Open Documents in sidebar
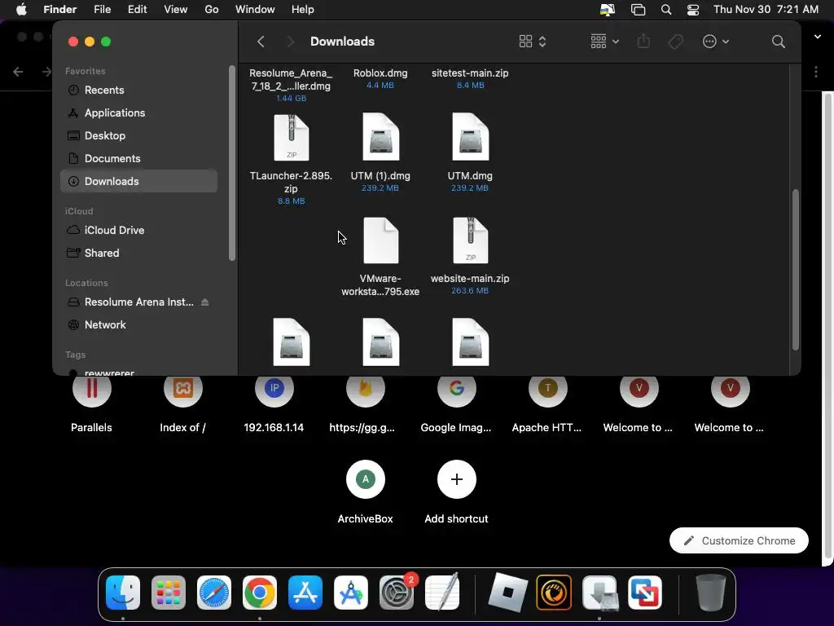 [138, 159]
